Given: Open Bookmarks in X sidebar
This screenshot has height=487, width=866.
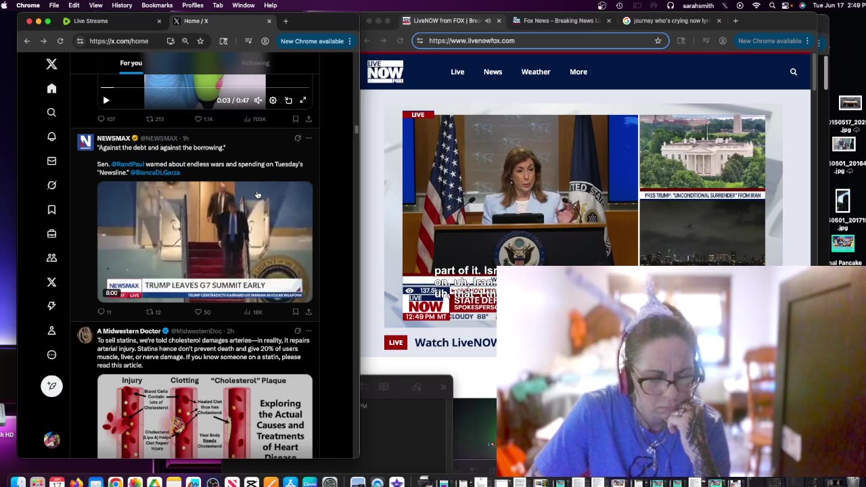Looking at the screenshot, I should point(51,210).
